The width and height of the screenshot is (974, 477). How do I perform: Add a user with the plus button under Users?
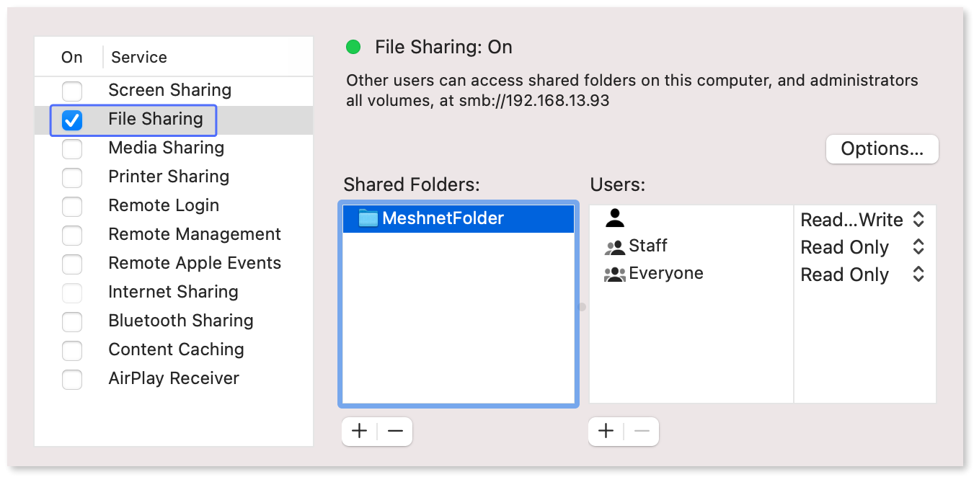(605, 431)
